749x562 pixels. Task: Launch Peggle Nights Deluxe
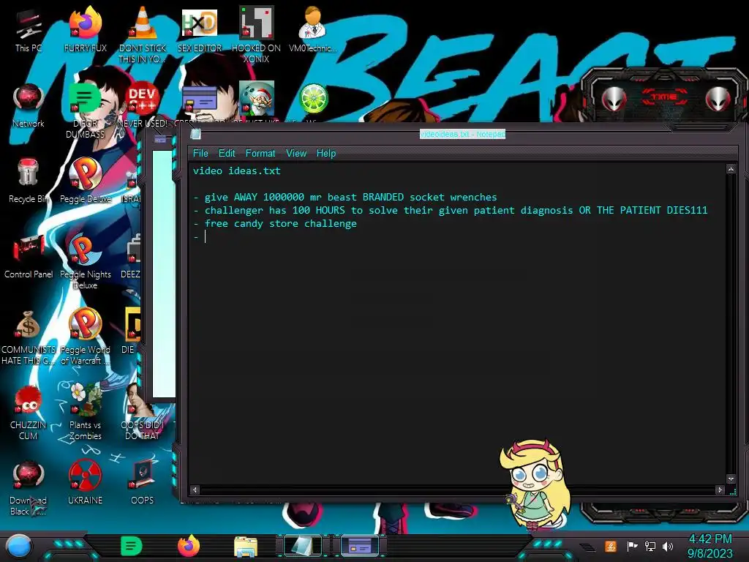[85, 261]
